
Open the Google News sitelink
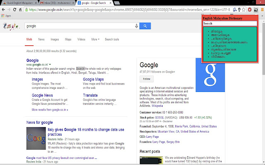(x=42, y=95)
